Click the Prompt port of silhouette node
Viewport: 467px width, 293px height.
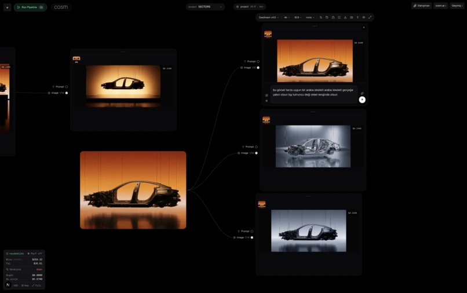tap(67, 87)
